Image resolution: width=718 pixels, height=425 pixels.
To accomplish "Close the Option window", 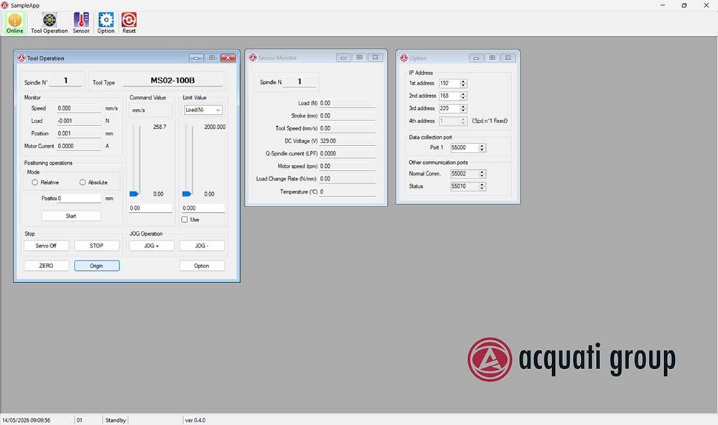I will pos(508,58).
